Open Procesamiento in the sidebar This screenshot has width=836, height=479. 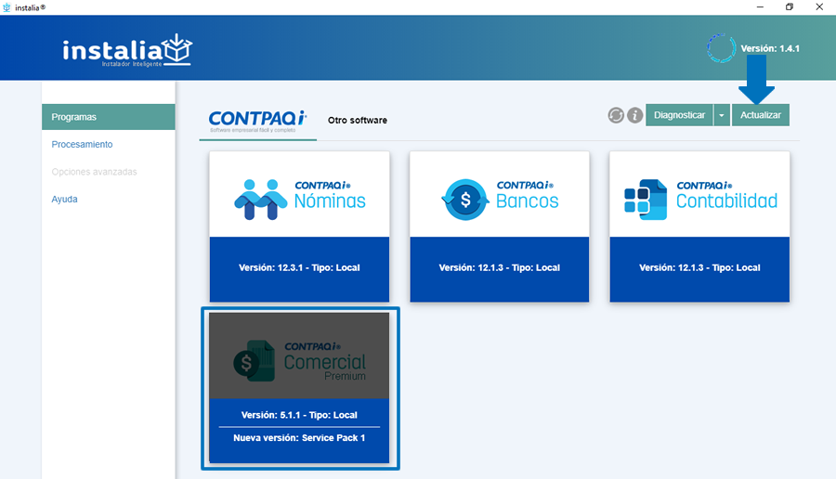[x=82, y=145]
